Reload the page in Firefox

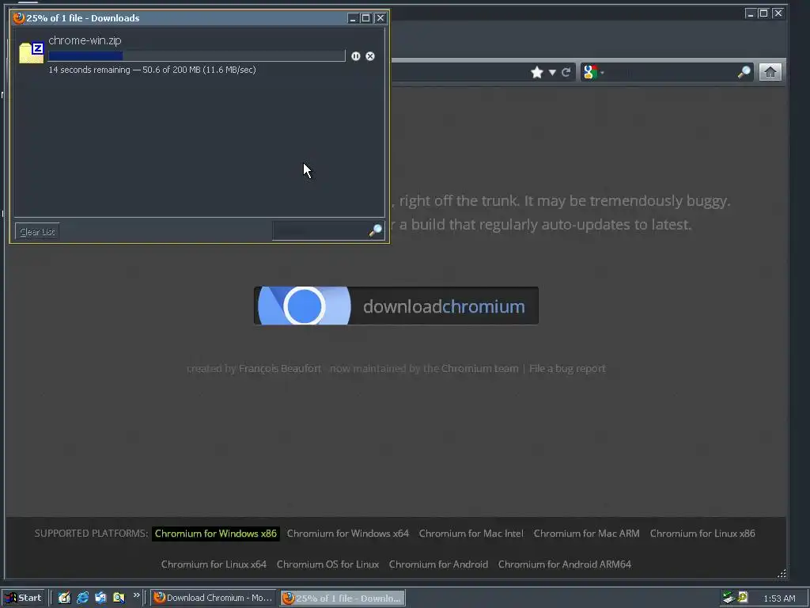click(x=566, y=72)
